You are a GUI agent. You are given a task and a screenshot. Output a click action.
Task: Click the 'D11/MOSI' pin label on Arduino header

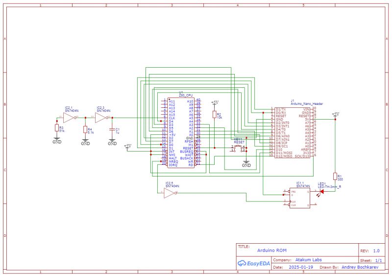tap(284, 152)
